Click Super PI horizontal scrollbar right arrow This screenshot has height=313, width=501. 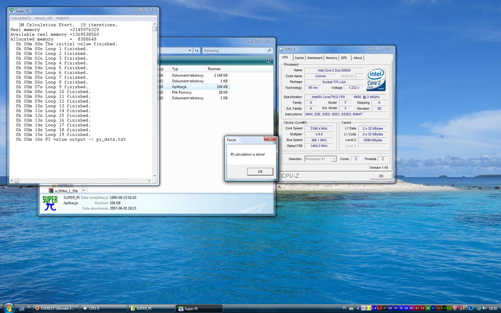[x=149, y=181]
